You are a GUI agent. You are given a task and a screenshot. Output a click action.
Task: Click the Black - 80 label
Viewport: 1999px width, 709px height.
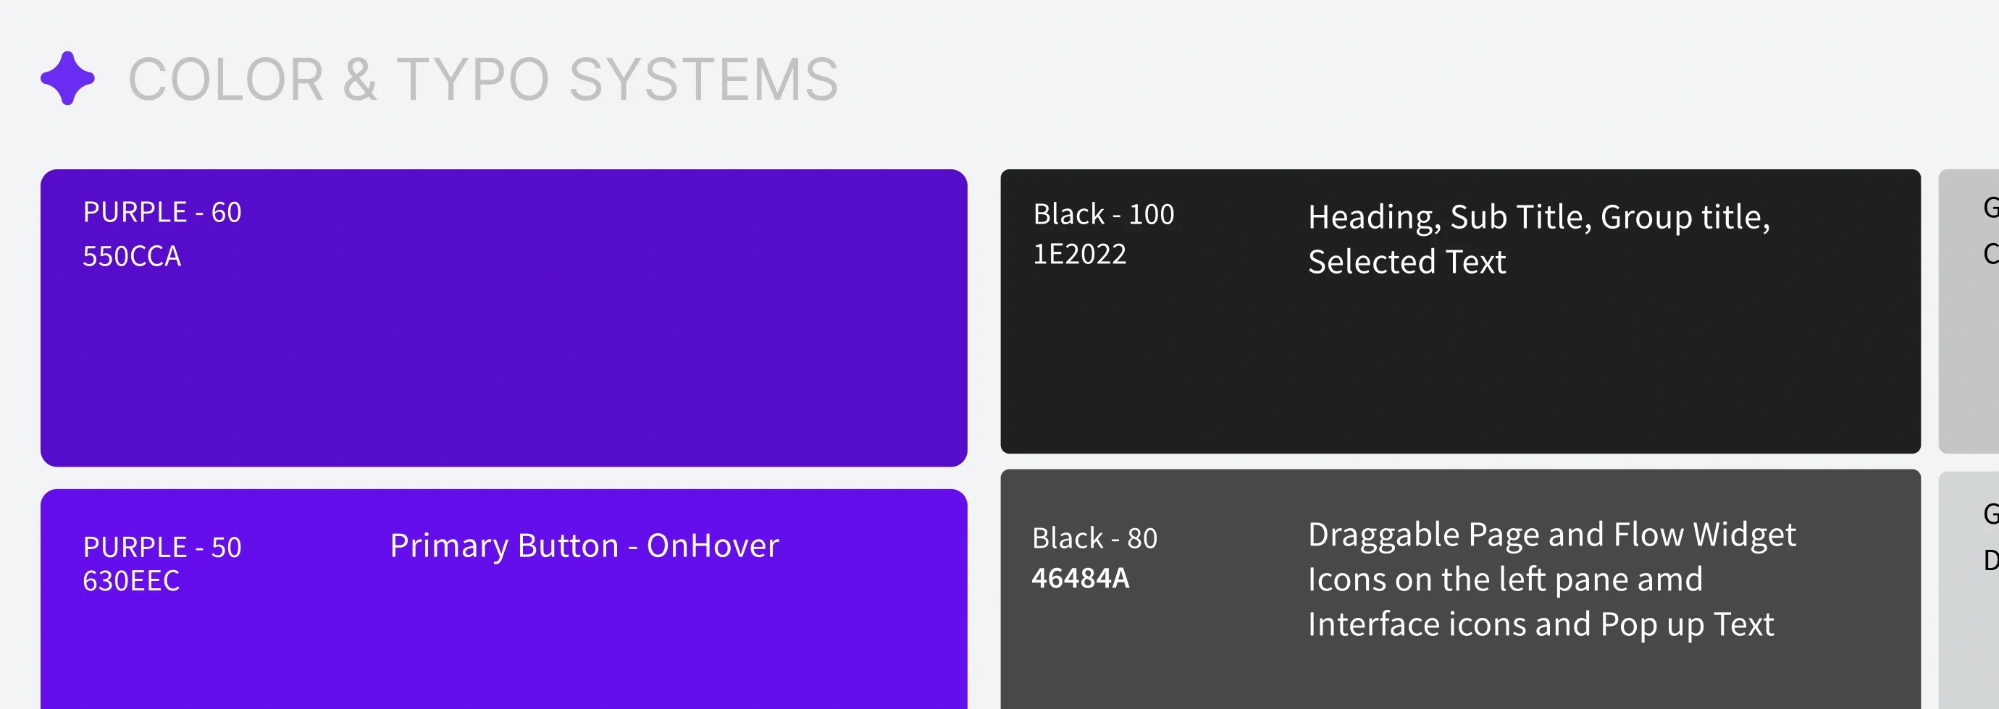pos(1094,538)
